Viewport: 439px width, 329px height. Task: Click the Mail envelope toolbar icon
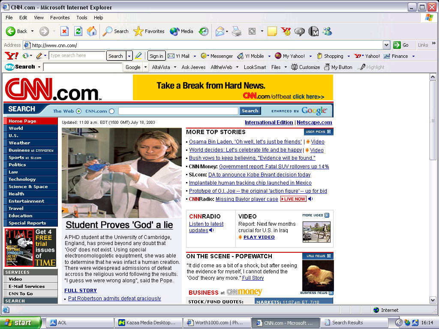coord(220,31)
